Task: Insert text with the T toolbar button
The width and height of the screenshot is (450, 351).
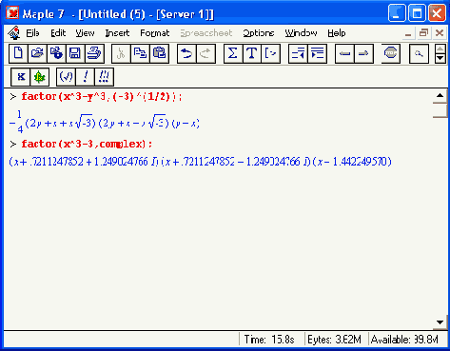Action: click(252, 53)
